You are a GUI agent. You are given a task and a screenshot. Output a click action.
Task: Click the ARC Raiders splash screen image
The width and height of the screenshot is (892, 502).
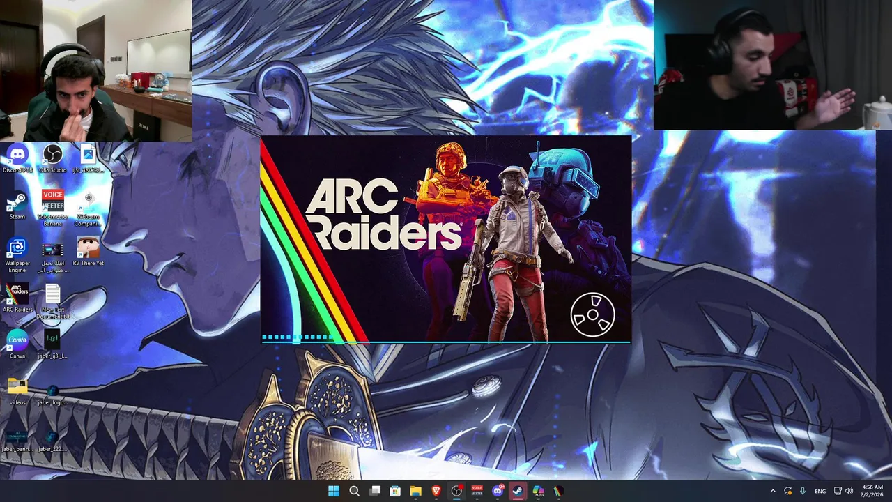446,240
